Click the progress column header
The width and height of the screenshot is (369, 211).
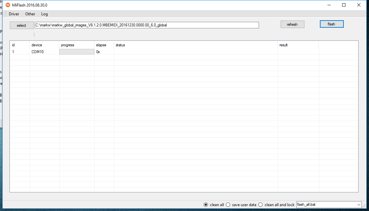click(77, 45)
